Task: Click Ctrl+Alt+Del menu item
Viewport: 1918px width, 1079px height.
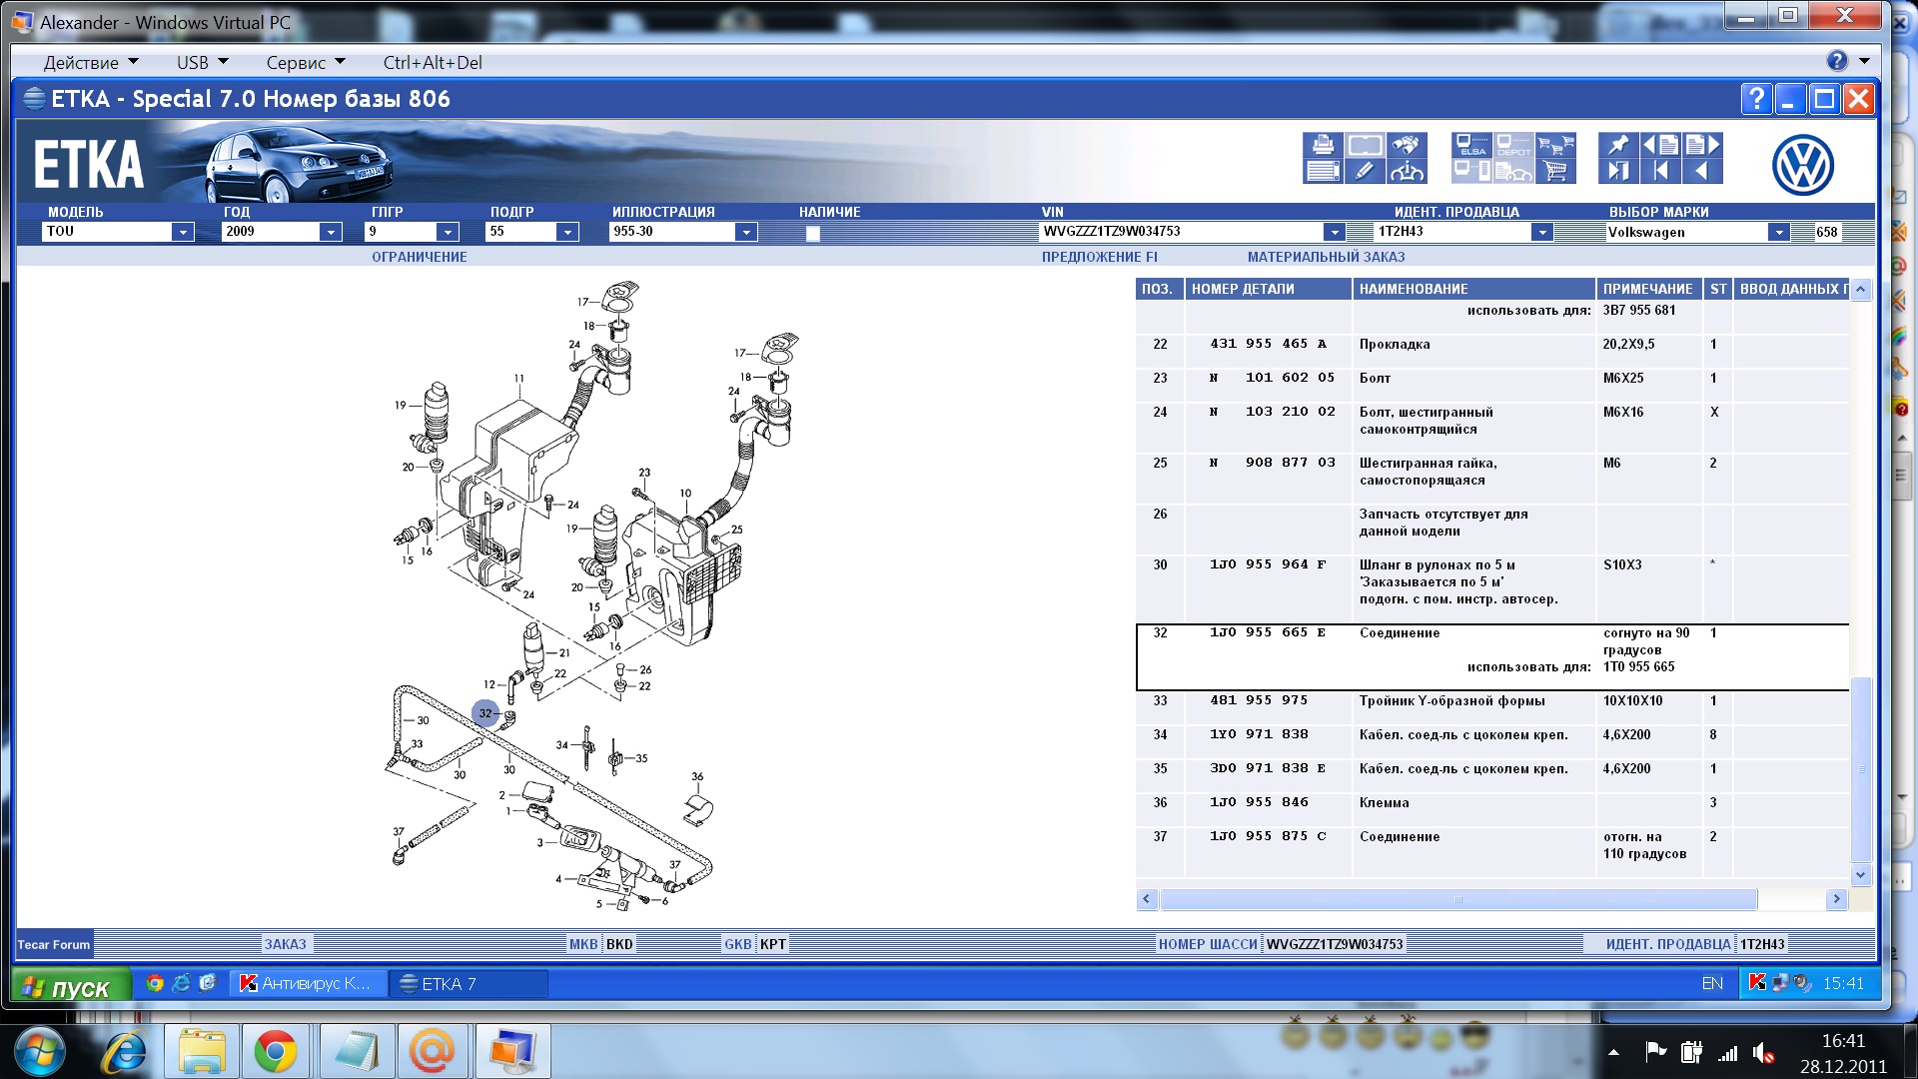Action: 433,62
